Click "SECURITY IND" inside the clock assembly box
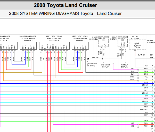 pos(103,39)
